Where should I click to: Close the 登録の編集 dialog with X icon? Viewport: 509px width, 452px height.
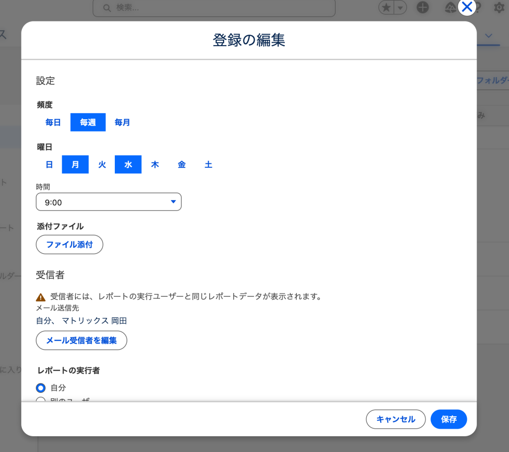click(x=467, y=7)
